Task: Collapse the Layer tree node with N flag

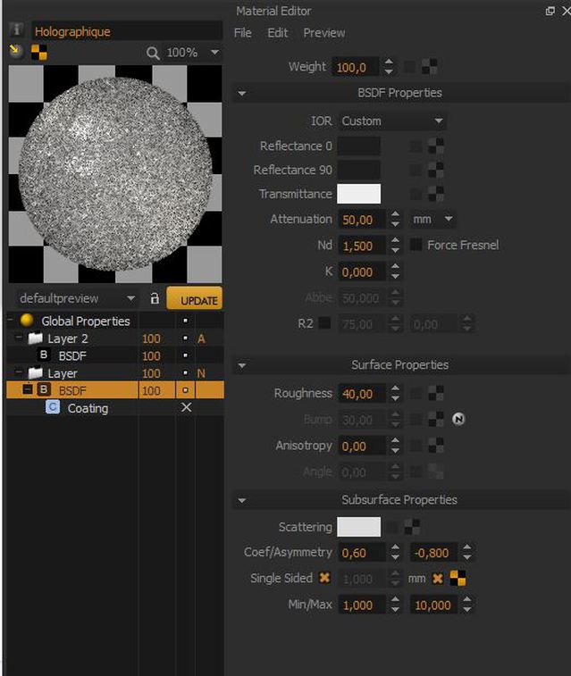Action: pos(19,372)
